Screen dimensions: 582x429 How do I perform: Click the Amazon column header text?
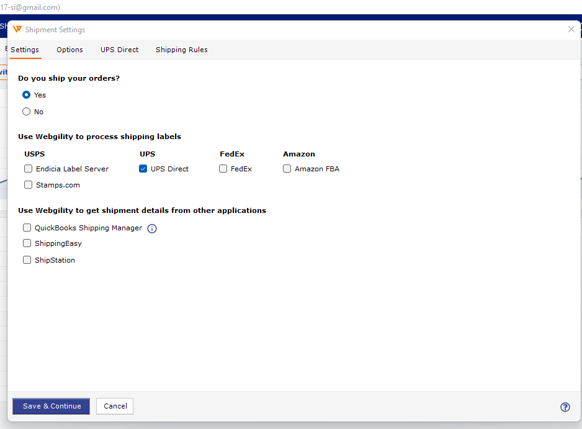tap(299, 154)
